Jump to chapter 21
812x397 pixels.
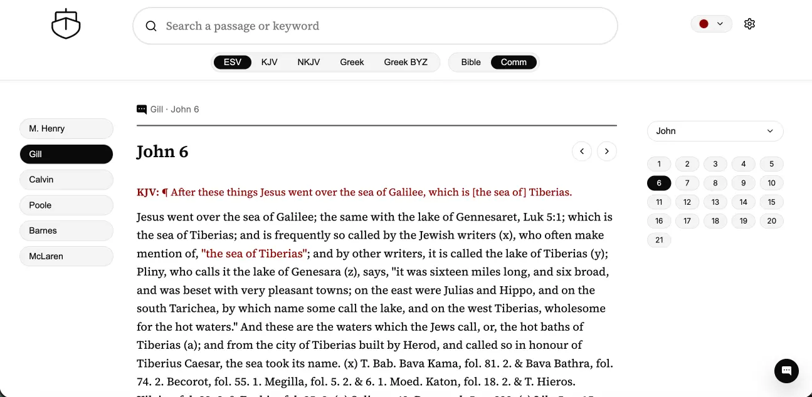(x=659, y=240)
